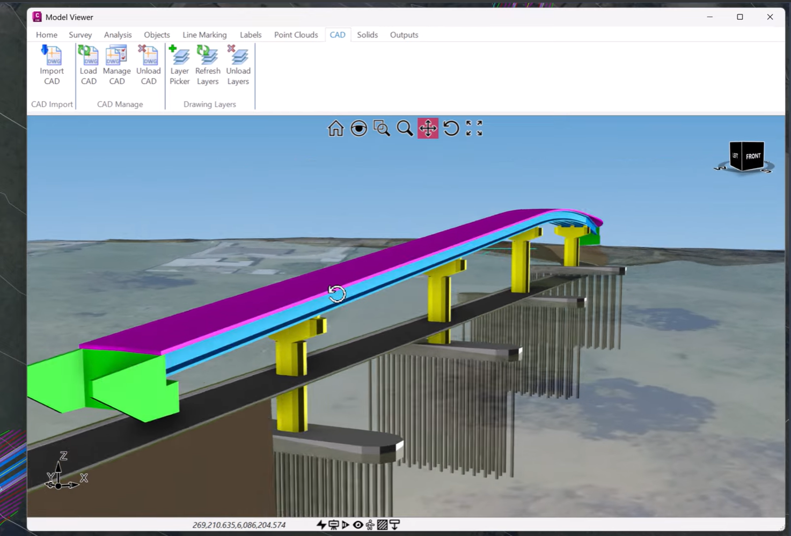Screen dimensions: 791x536
Task: Open the Labels tab
Action: [x=251, y=35]
